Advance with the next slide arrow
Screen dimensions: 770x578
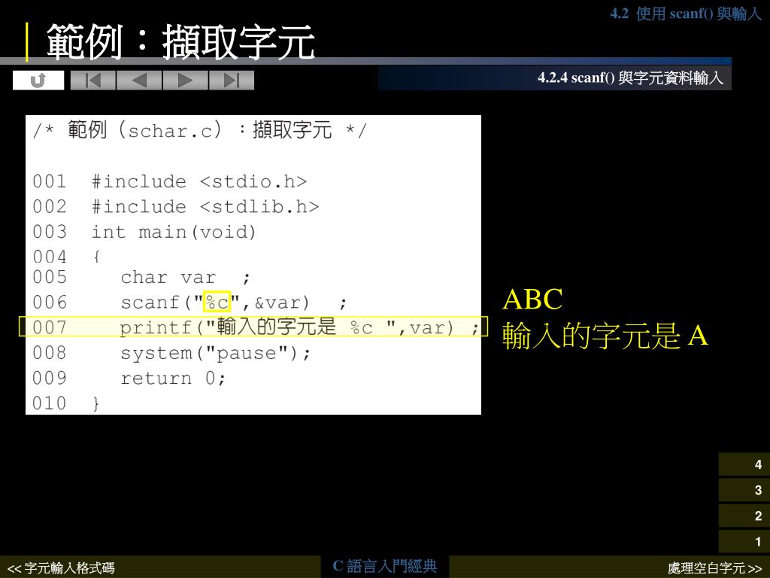pyautogui.click(x=185, y=80)
